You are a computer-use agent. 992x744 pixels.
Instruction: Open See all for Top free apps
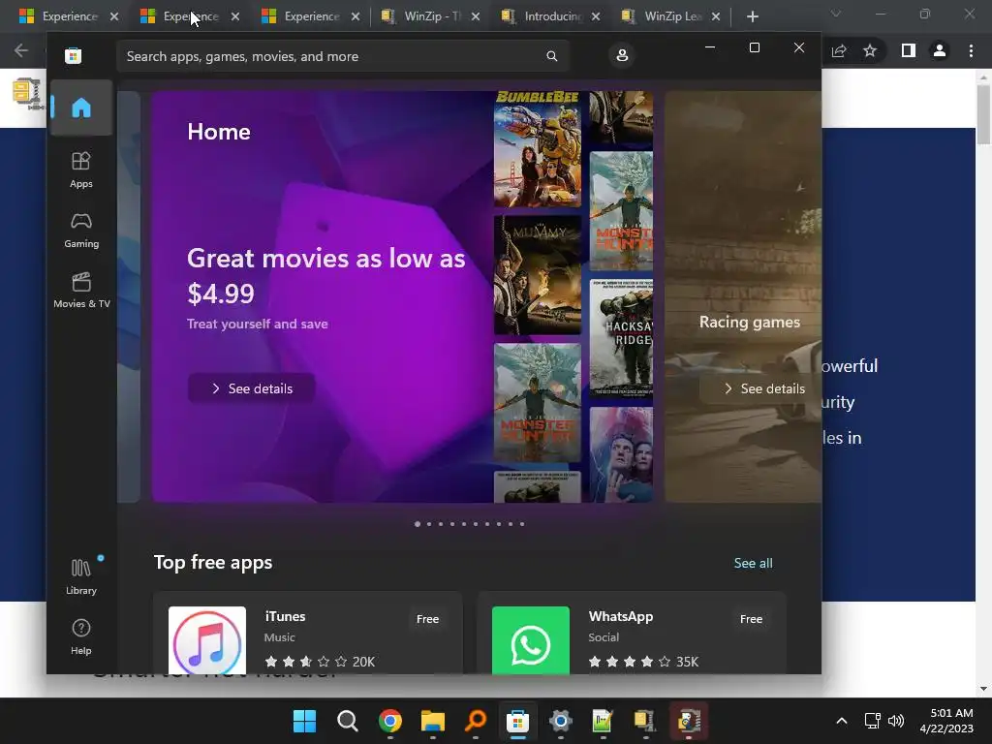(753, 563)
